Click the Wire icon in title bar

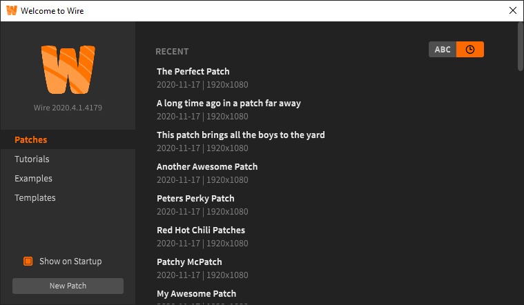click(12, 11)
